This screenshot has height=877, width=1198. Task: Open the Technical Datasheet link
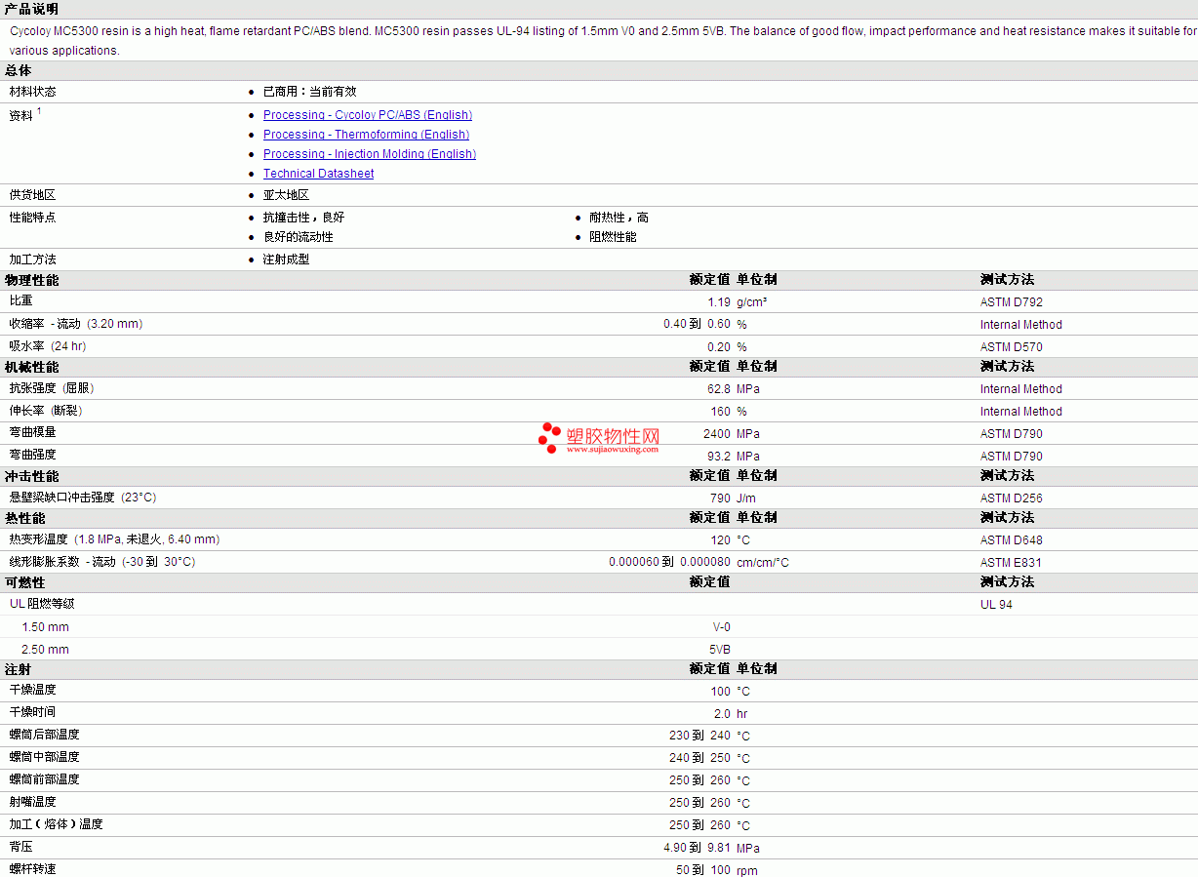pos(319,174)
